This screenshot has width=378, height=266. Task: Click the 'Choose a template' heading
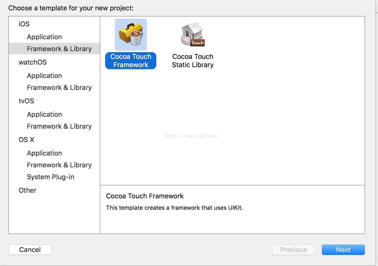(71, 8)
